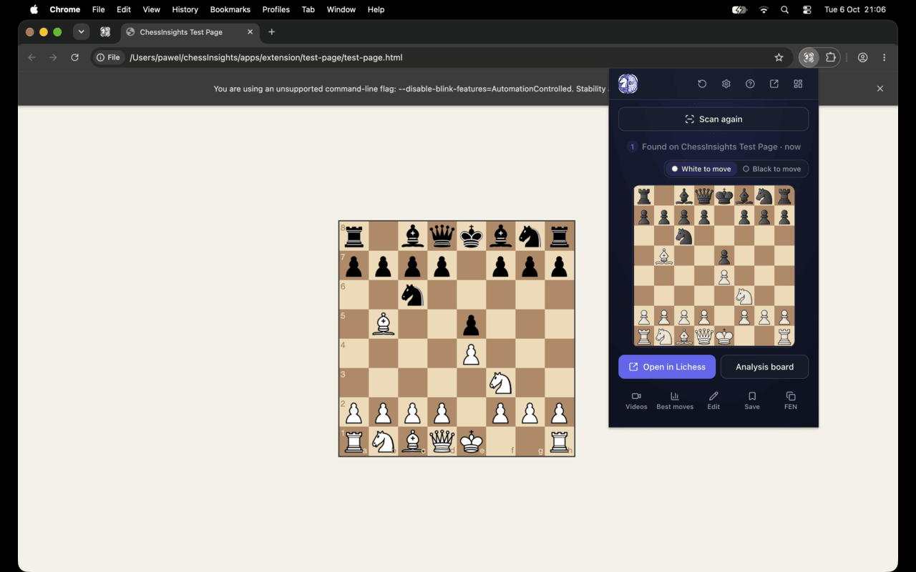Reload the test page
Screen dimensions: 916x572
(74, 57)
